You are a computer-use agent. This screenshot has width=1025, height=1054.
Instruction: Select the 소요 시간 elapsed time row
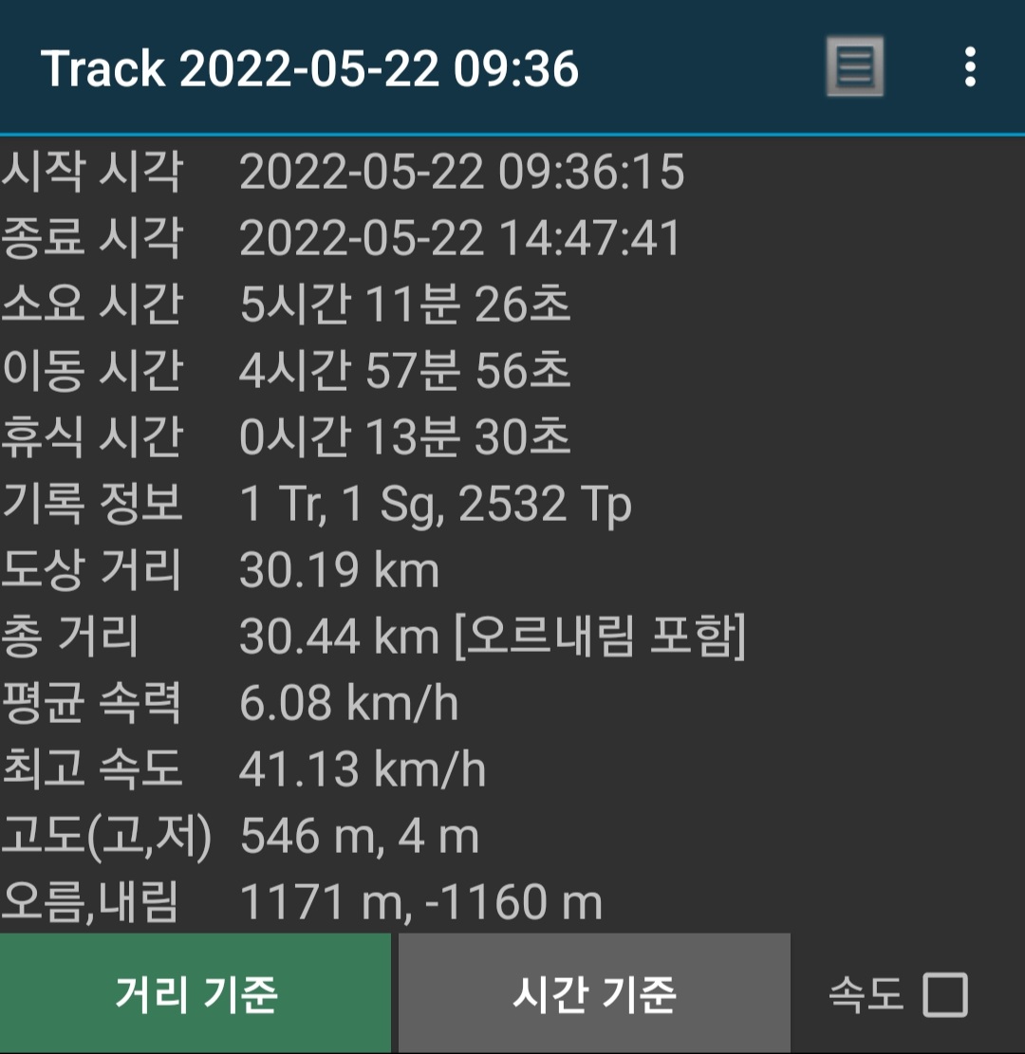point(512,304)
